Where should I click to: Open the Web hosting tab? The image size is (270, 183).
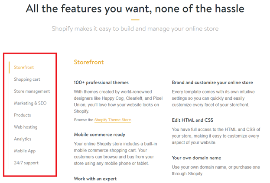point(26,127)
